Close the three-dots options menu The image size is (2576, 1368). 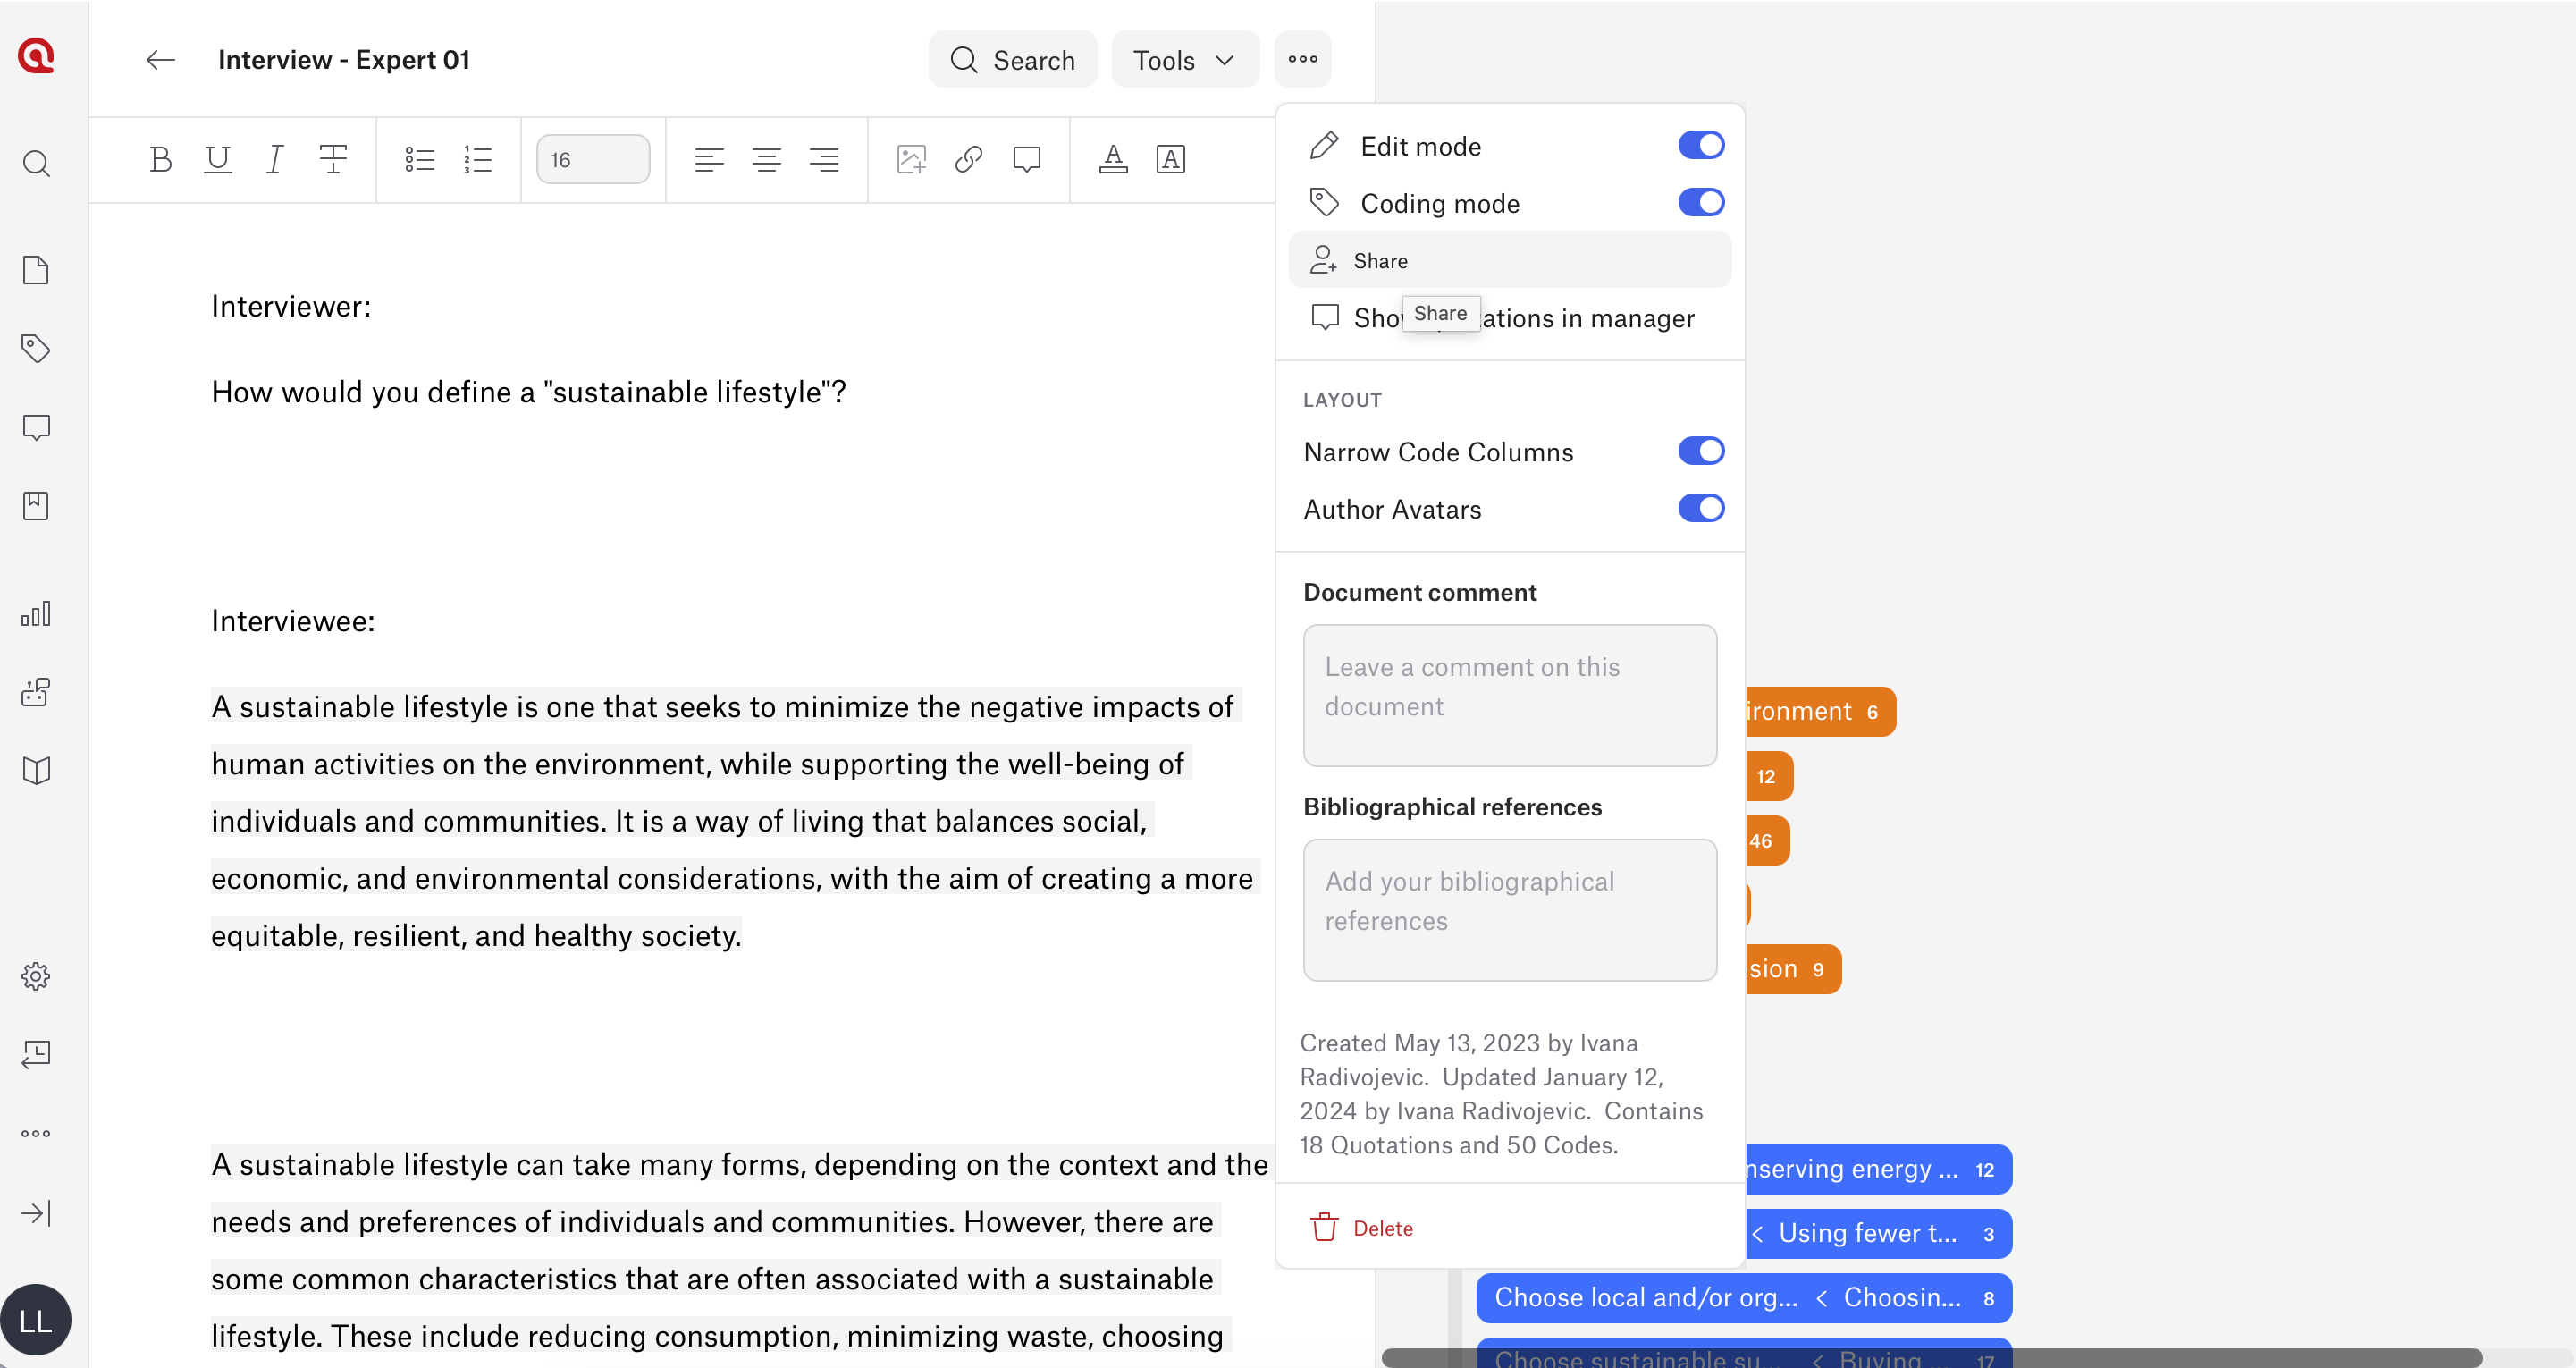[x=1302, y=59]
